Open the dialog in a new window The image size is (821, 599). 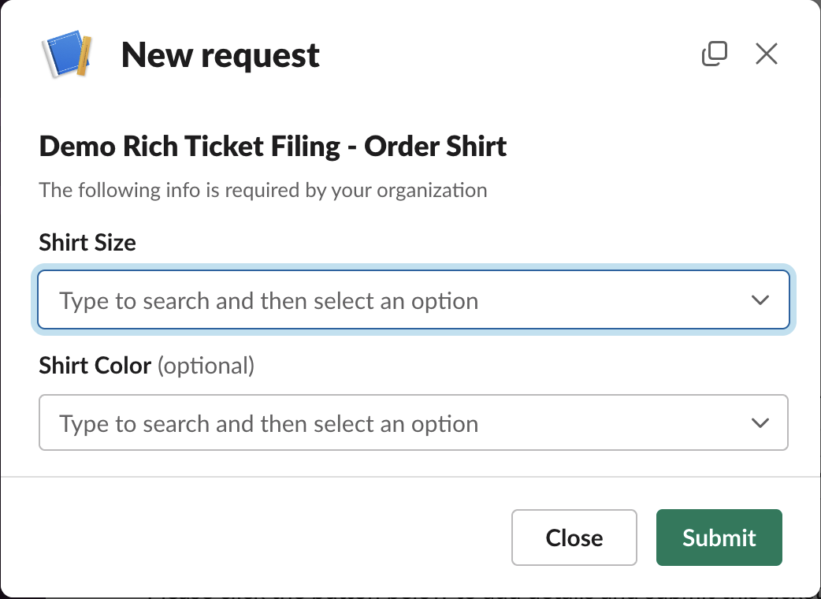click(714, 54)
